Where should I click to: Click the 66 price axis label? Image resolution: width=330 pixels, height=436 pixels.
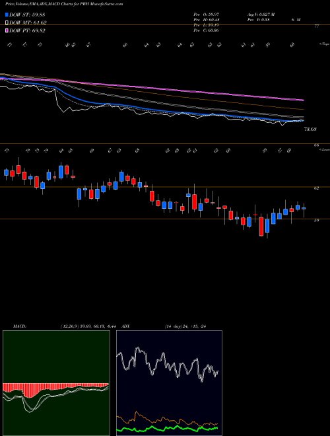coord(317,145)
